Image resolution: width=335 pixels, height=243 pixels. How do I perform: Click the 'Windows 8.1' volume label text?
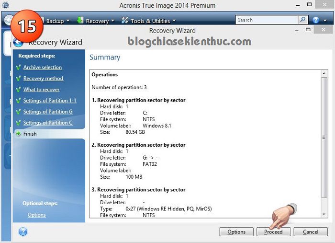[x=157, y=126]
